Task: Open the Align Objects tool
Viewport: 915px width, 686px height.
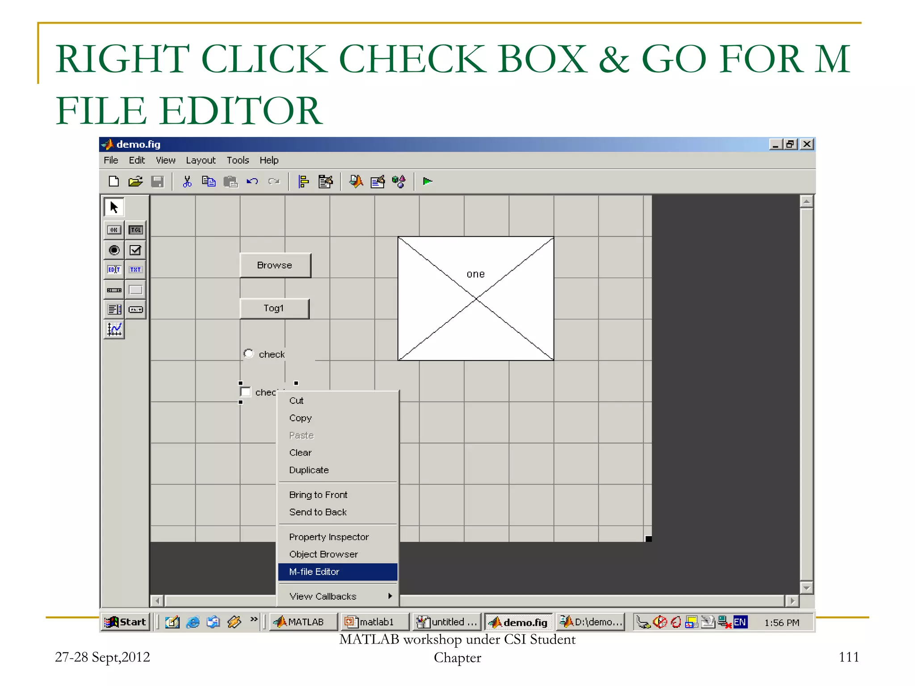Action: [x=303, y=181]
